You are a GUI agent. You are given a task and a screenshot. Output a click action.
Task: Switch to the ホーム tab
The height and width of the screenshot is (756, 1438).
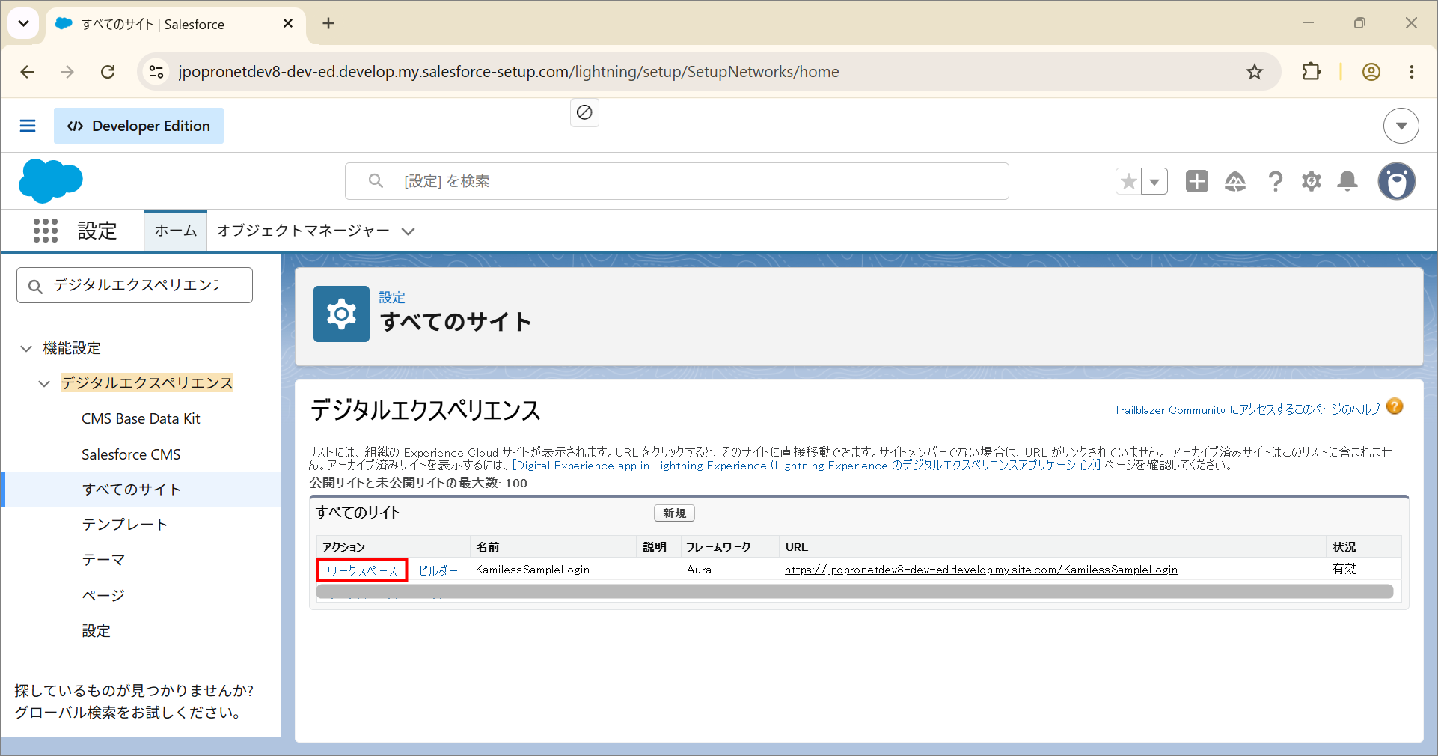pyautogui.click(x=176, y=231)
